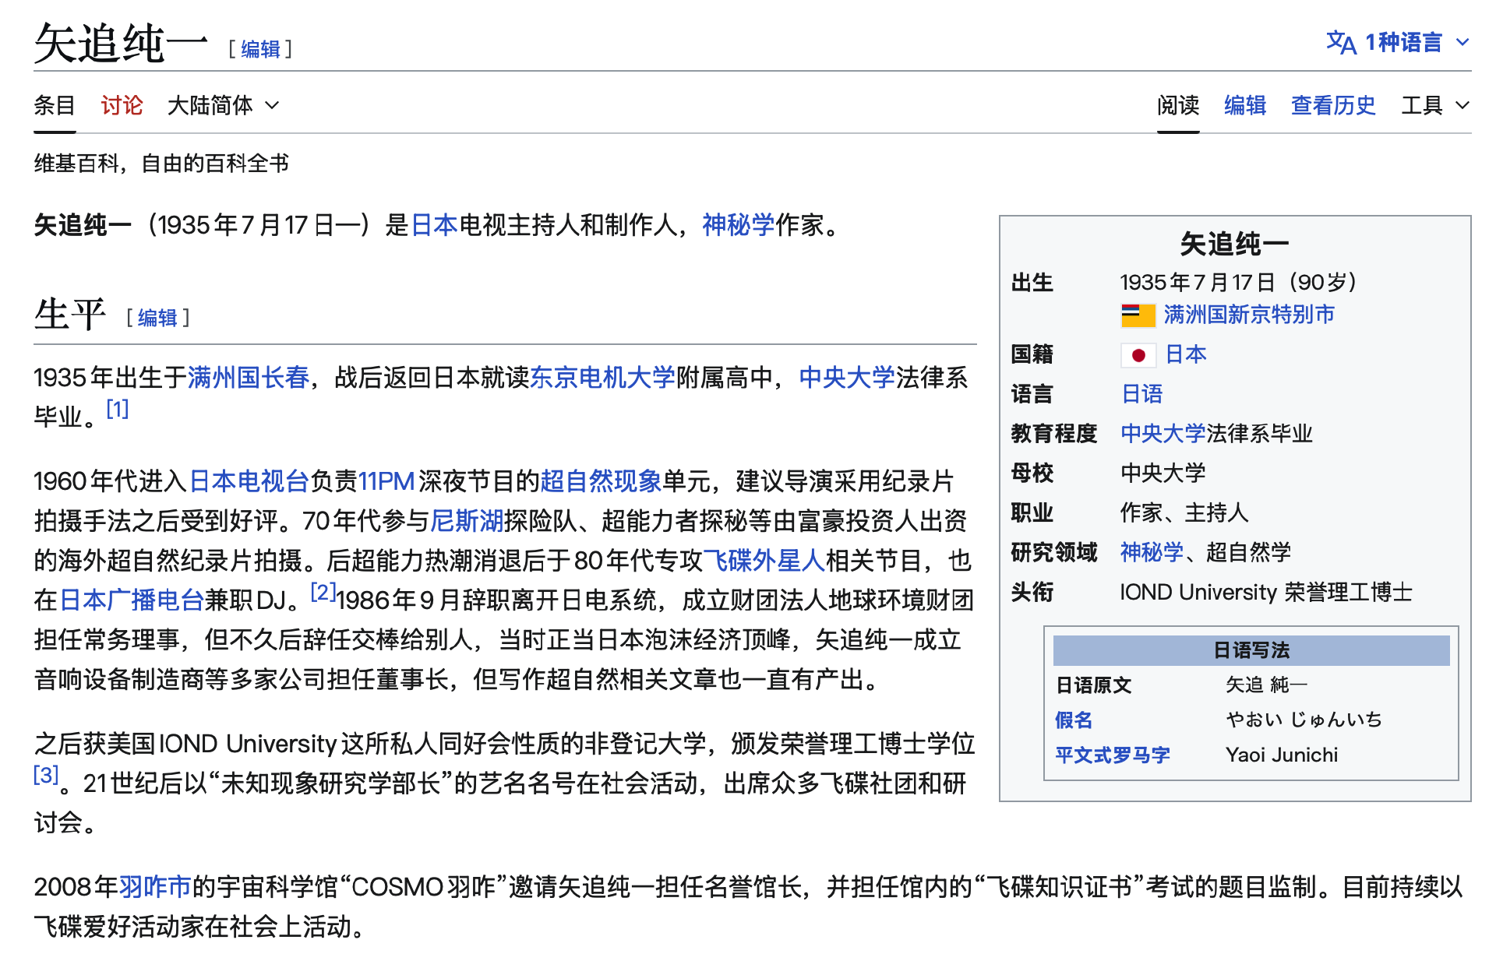Follow the 东京电机大学 link
The height and width of the screenshot is (961, 1496).
pyautogui.click(x=602, y=378)
